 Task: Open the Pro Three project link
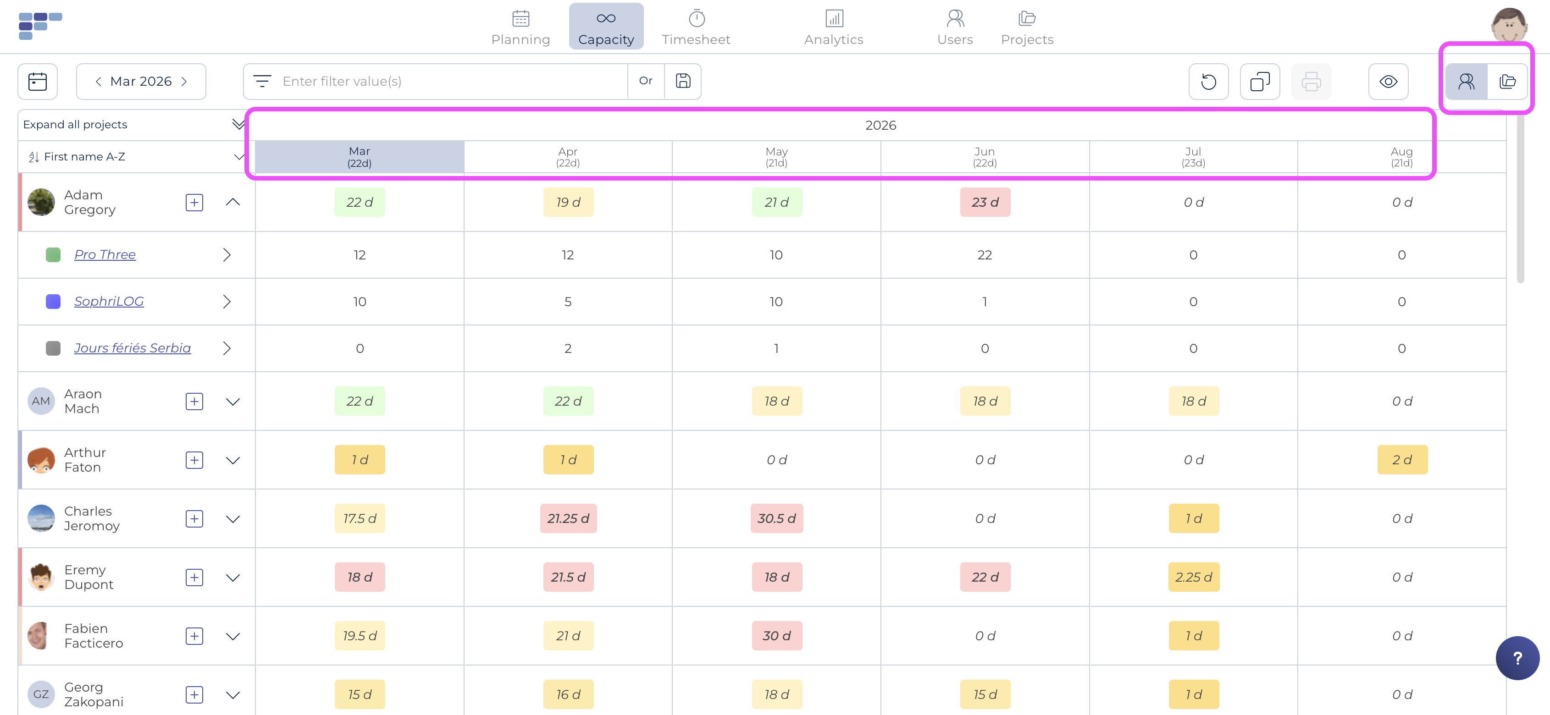pyautogui.click(x=105, y=255)
